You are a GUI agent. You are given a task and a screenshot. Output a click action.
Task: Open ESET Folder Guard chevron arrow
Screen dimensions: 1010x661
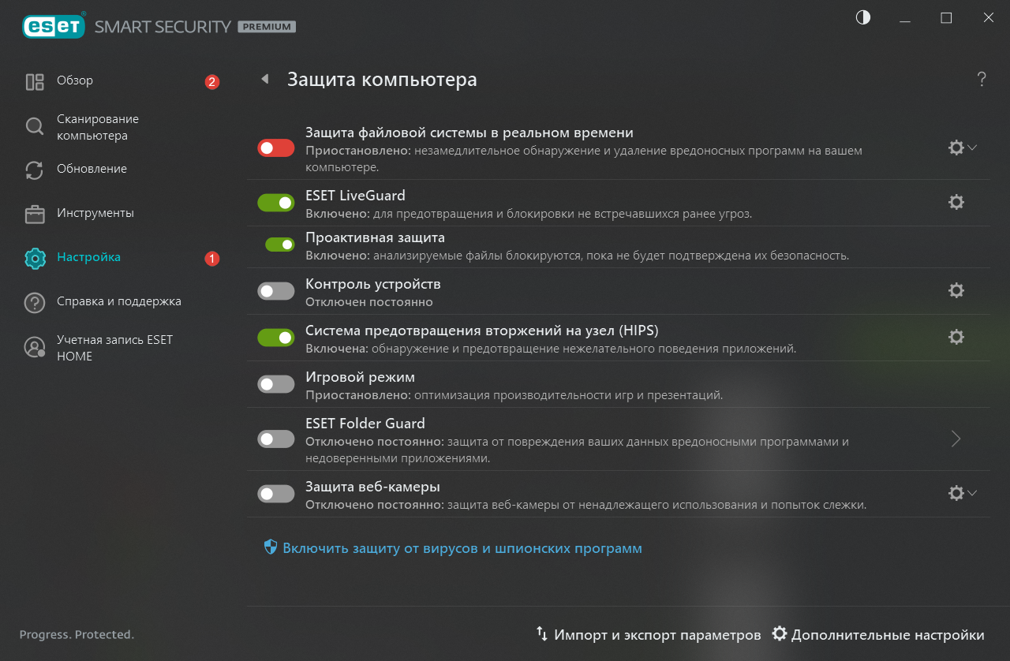[x=956, y=439]
